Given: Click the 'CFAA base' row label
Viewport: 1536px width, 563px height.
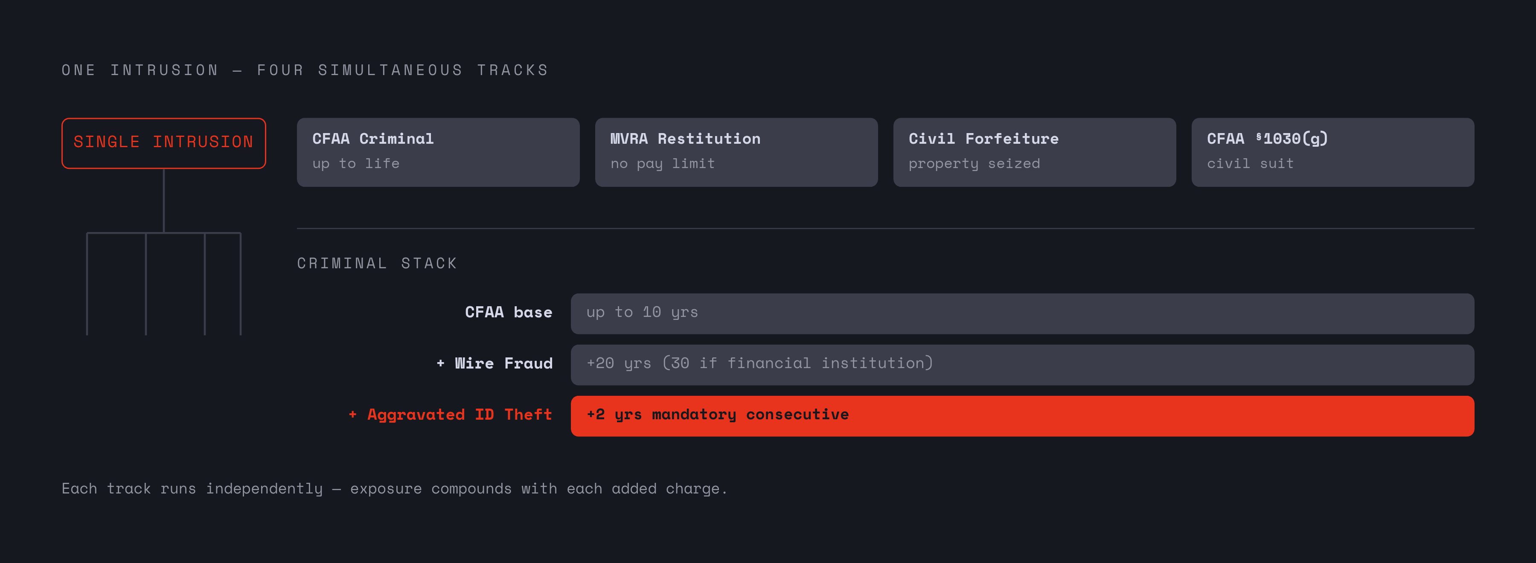Looking at the screenshot, I should [509, 312].
